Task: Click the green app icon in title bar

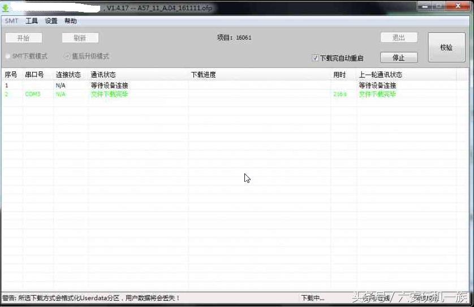Action: pyautogui.click(x=6, y=8)
